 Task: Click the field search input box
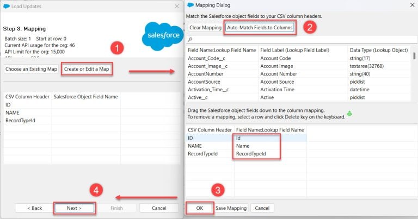click(x=302, y=39)
